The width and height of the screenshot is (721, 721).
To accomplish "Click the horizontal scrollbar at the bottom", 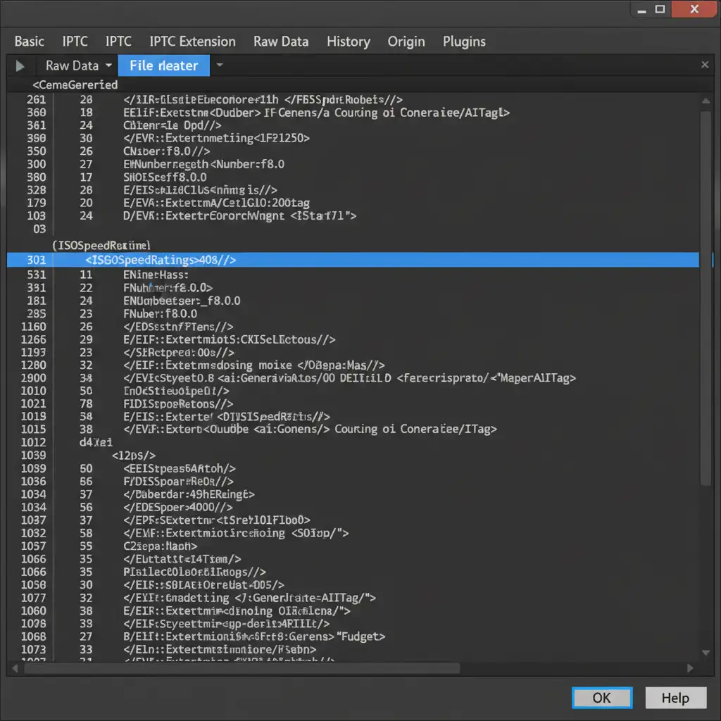I will pyautogui.click(x=239, y=667).
